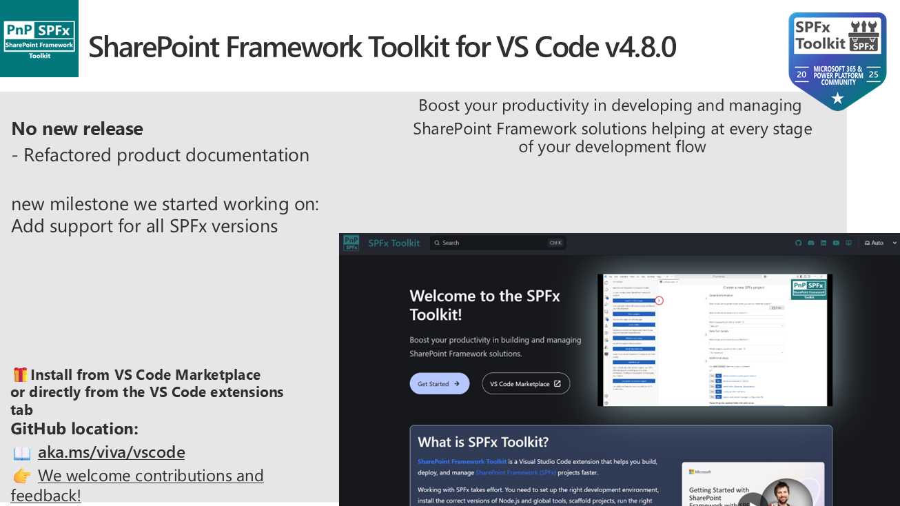Viewport: 900px width, 506px height.
Task: Click the 'No new release' heading
Action: point(77,129)
